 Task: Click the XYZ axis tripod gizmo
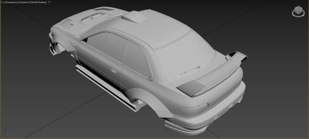coord(6,132)
